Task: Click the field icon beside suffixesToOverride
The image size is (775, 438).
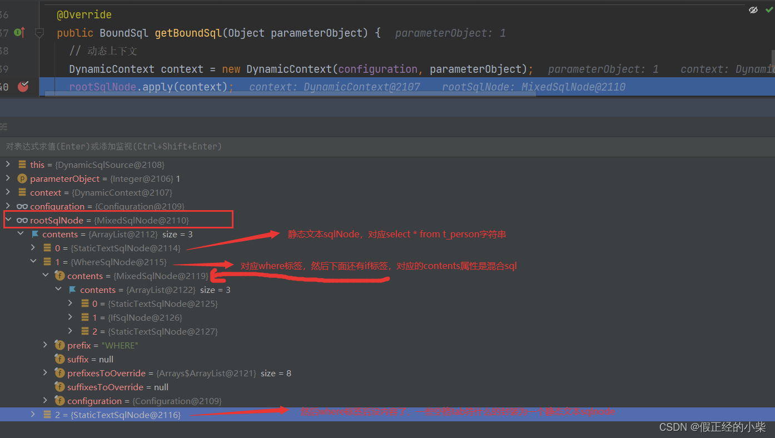Action: click(59, 387)
